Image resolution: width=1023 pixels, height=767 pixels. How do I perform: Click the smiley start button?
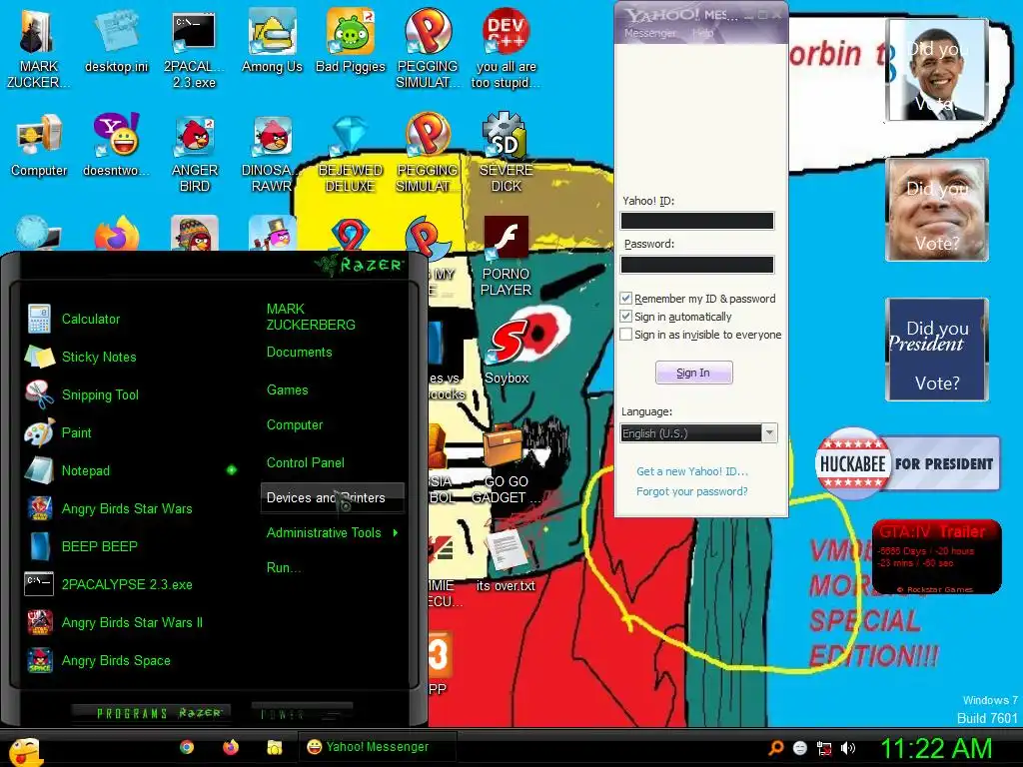pyautogui.click(x=26, y=751)
